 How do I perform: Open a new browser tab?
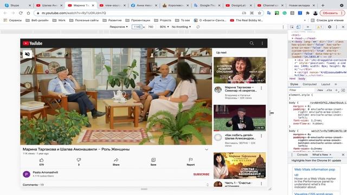click(323, 5)
